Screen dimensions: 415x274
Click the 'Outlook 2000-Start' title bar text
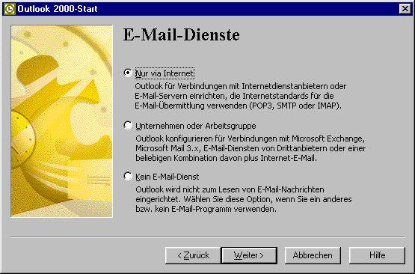(x=58, y=9)
